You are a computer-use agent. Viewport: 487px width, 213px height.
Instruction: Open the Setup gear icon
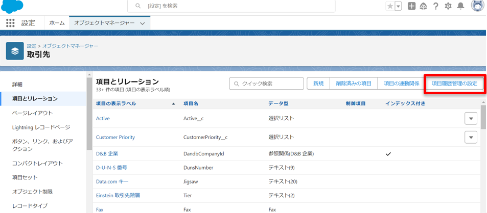coord(448,6)
